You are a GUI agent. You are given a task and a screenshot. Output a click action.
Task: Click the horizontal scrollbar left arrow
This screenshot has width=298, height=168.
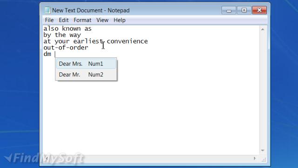47,158
